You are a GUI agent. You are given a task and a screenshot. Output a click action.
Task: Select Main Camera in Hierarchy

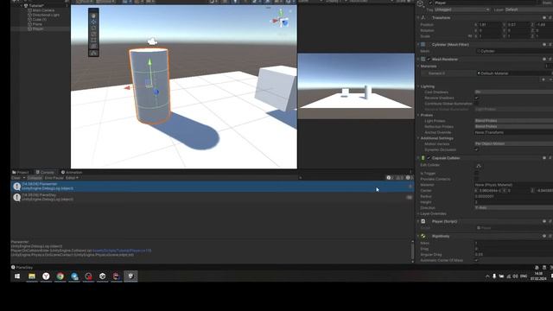43,10
